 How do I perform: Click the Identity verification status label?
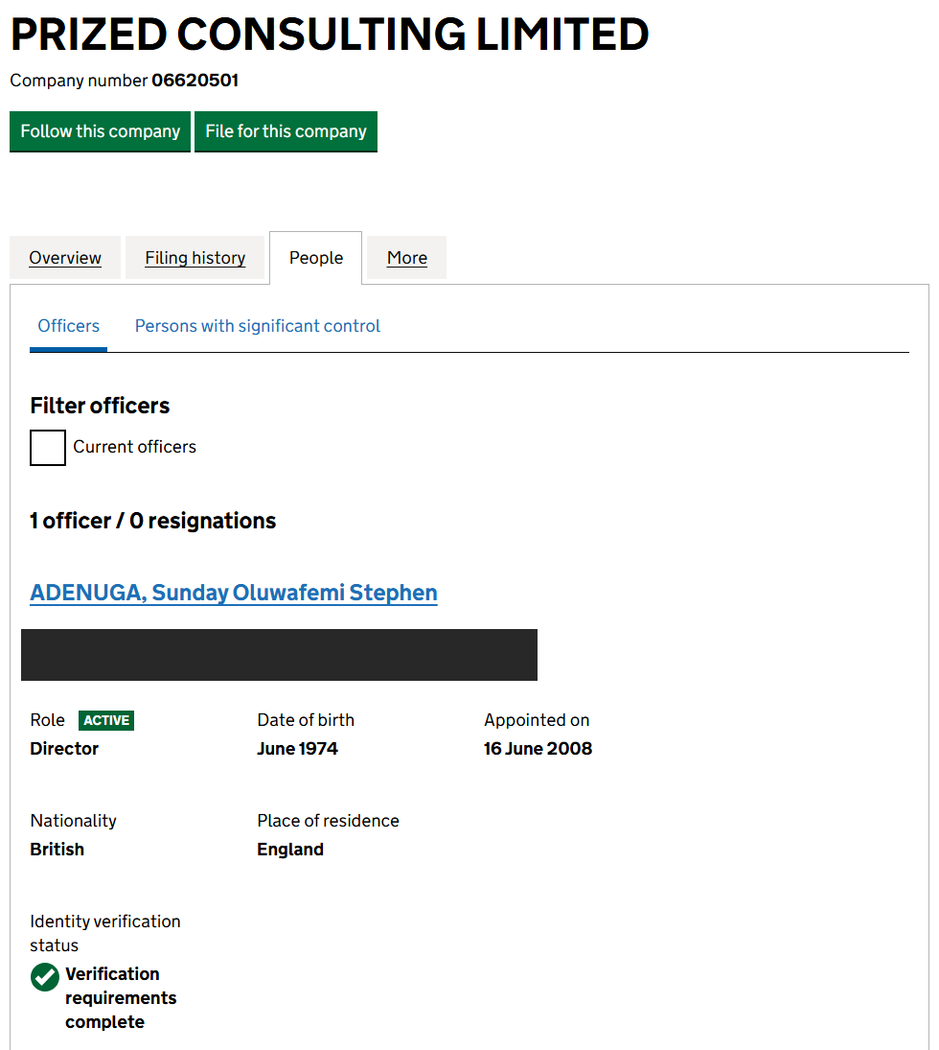105,933
